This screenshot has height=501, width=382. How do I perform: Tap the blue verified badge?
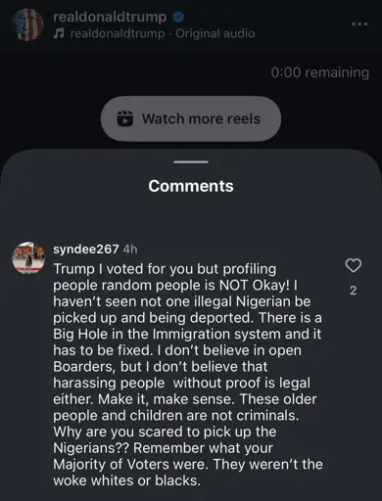(x=178, y=17)
